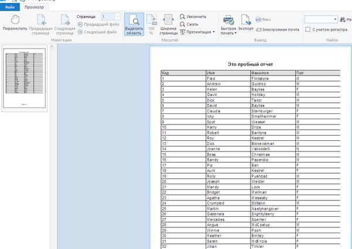352x249 pixels.
Task: Go to Предыдущая страница
Action: pyautogui.click(x=41, y=23)
